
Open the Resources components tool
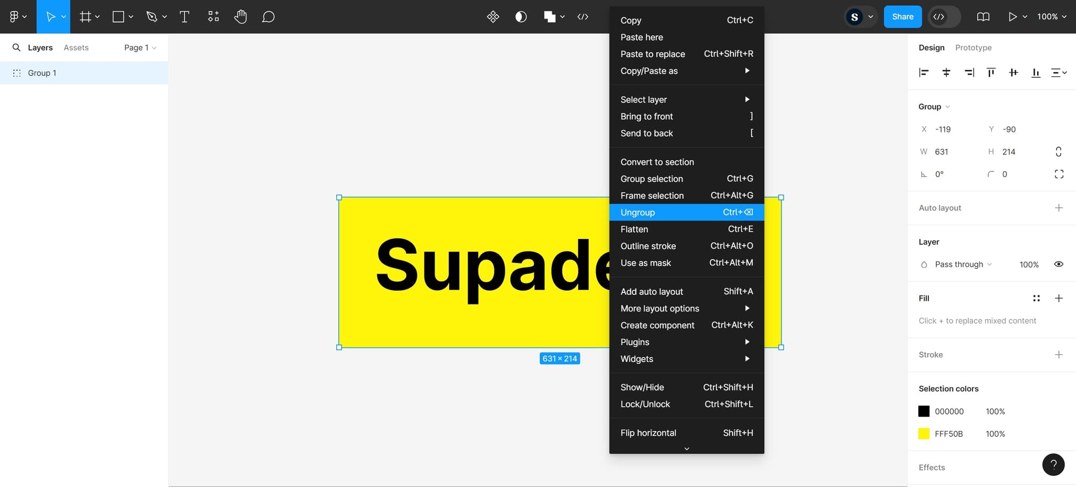click(213, 17)
